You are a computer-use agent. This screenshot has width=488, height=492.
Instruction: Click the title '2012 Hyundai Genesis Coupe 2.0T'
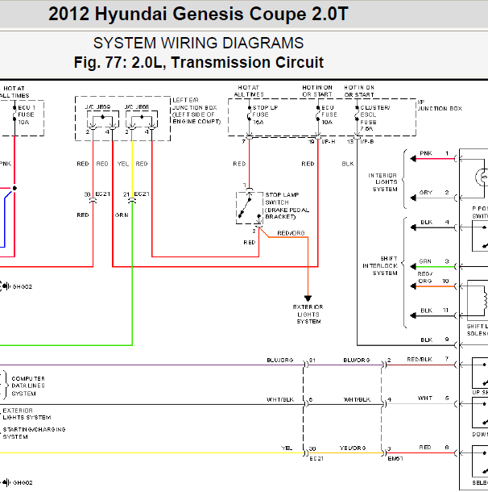coord(198,15)
